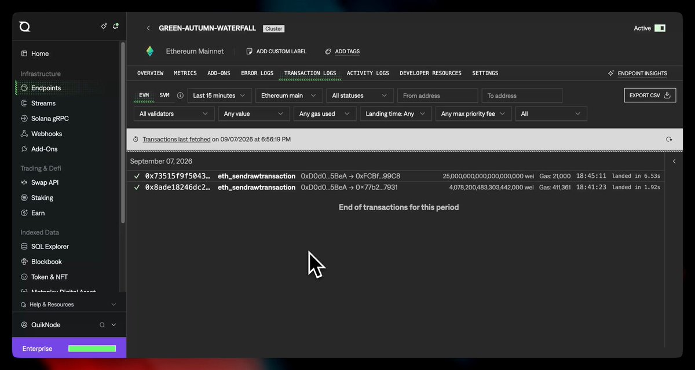Open the Metrics tab
695x370 pixels.
click(185, 74)
